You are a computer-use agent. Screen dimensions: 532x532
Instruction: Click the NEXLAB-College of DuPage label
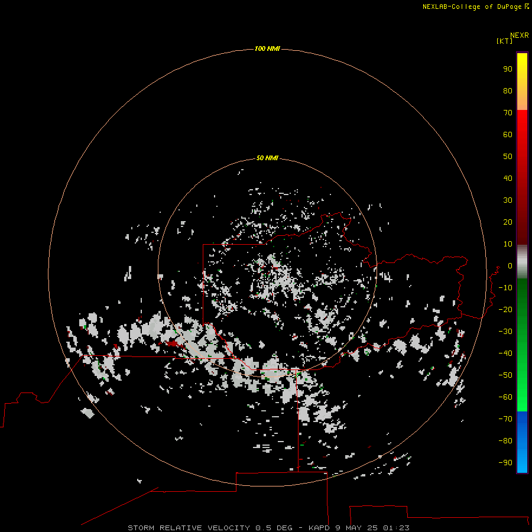pyautogui.click(x=472, y=7)
